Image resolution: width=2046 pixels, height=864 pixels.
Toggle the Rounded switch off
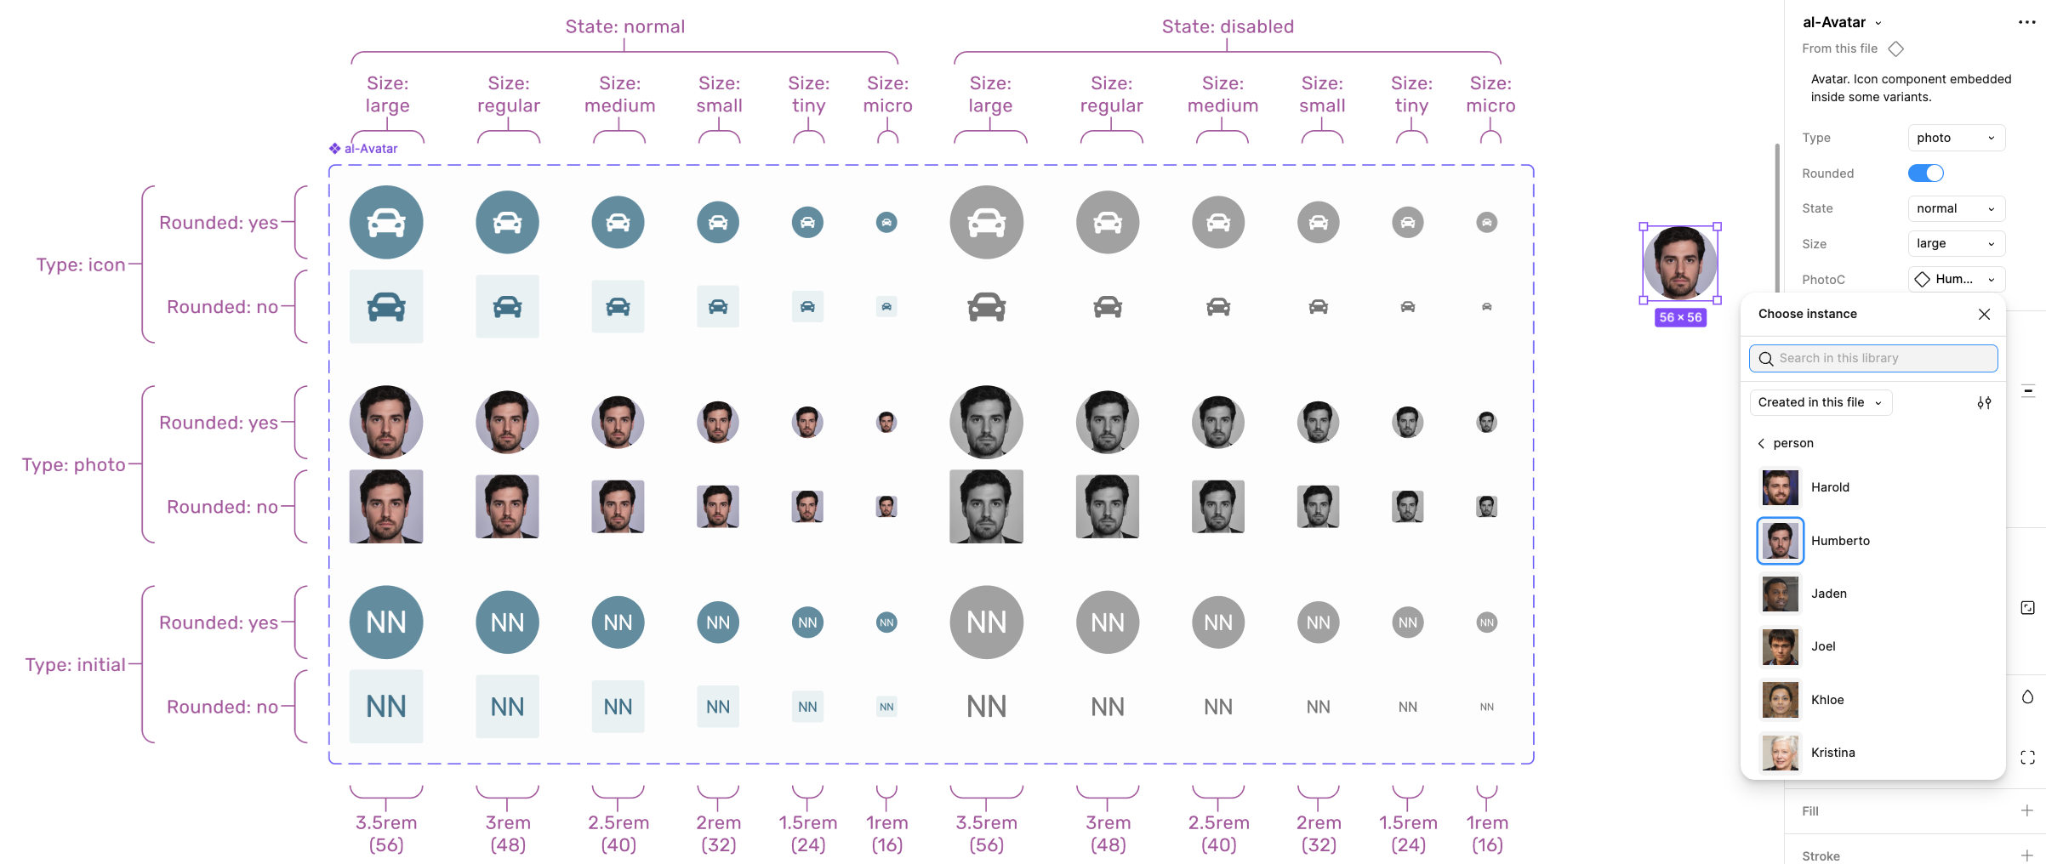coord(1926,173)
